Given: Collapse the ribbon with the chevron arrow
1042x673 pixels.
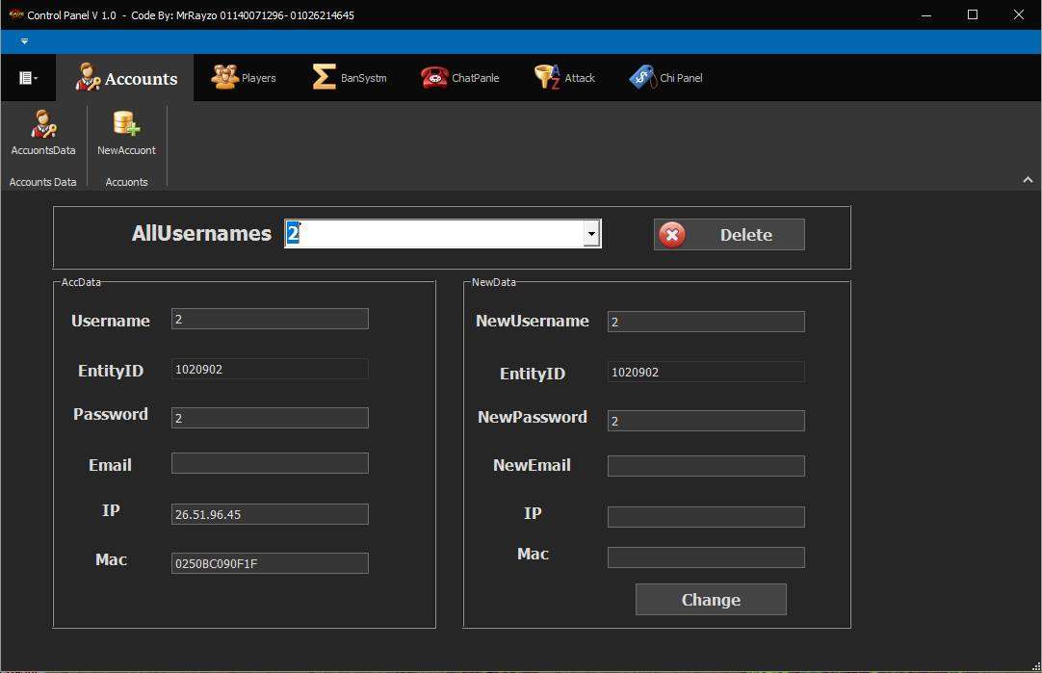Looking at the screenshot, I should click(x=1028, y=179).
